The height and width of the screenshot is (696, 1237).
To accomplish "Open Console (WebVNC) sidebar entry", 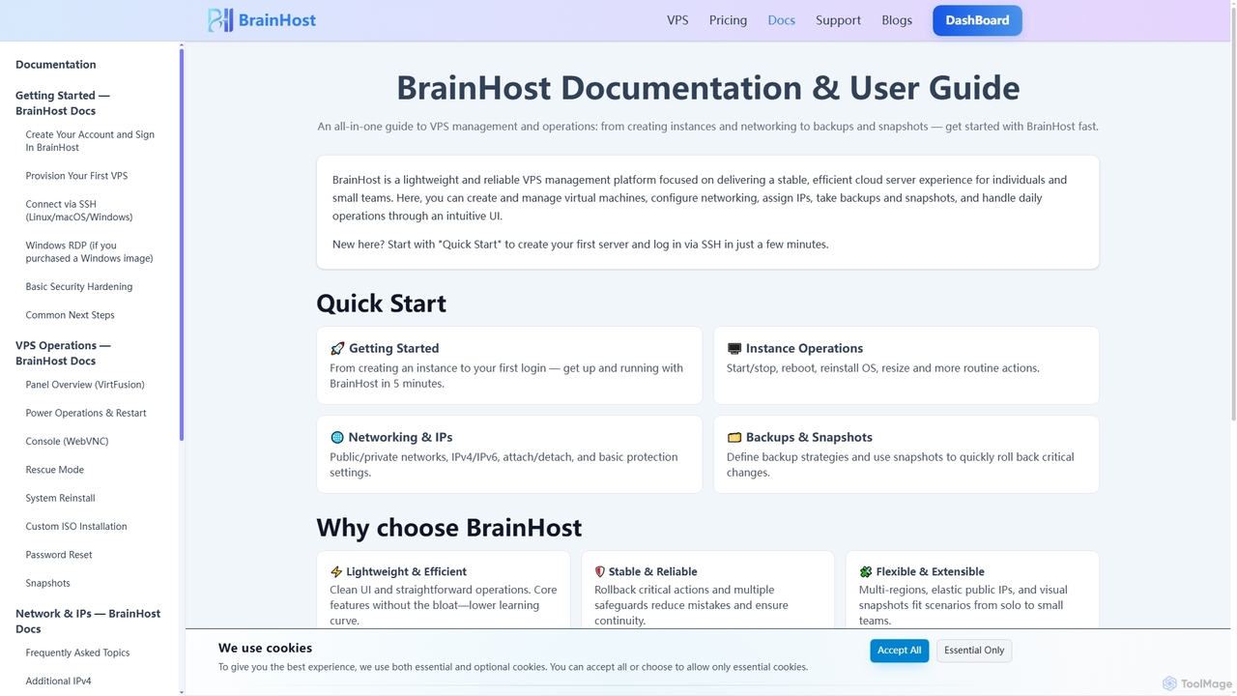I will (x=67, y=442).
